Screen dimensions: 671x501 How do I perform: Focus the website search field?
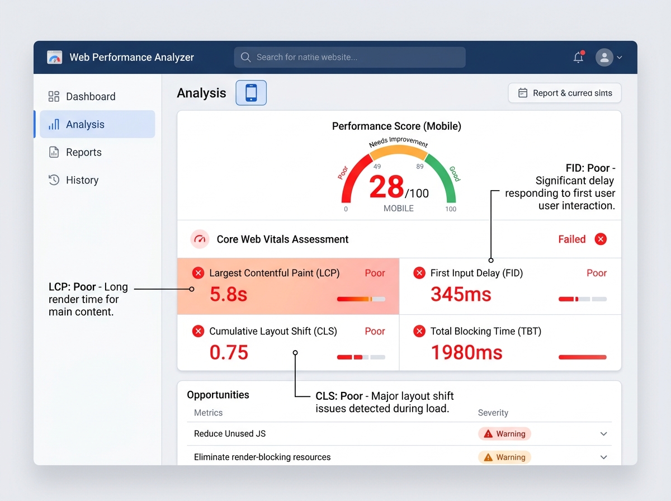pos(349,57)
